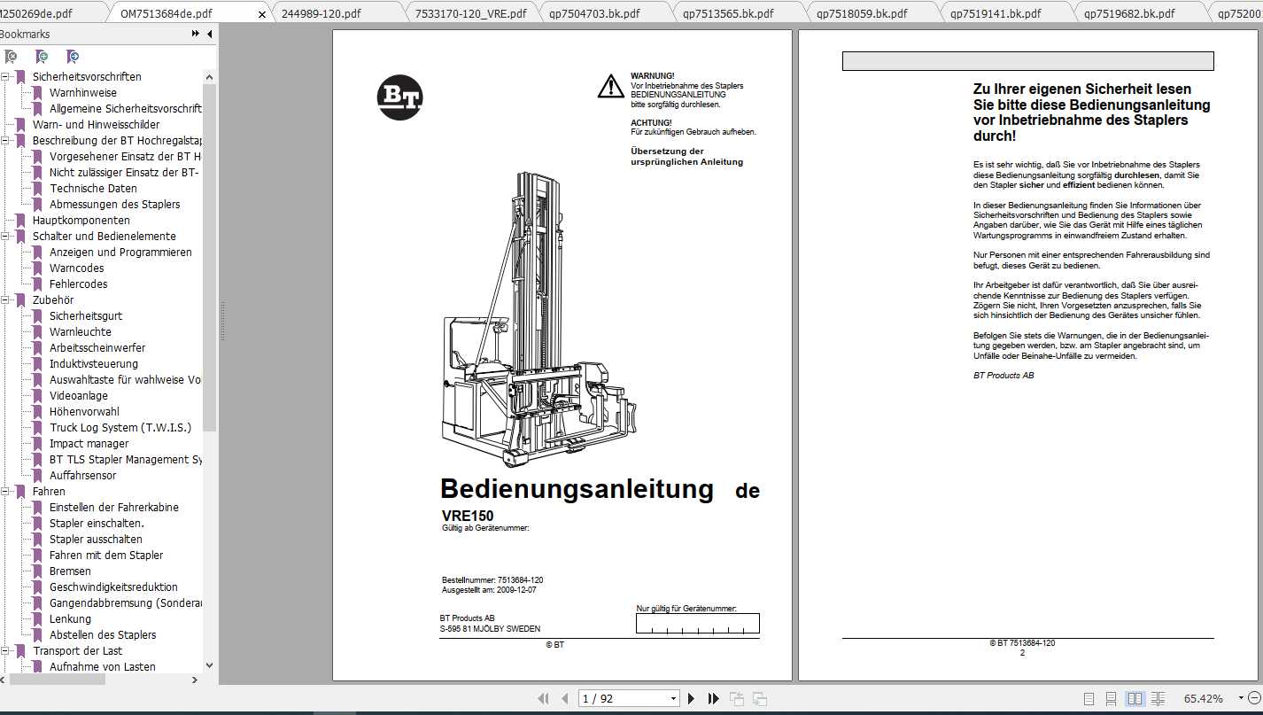Jump to the last page
Image resolution: width=1263 pixels, height=715 pixels.
pos(713,699)
